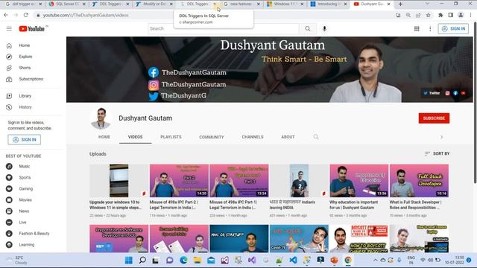Open Windows Start menu
Viewport: 477px width, 268px height.
coord(129,260)
